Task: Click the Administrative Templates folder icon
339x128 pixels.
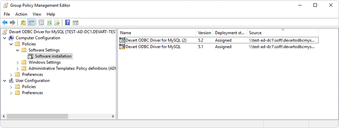Action: point(24,68)
